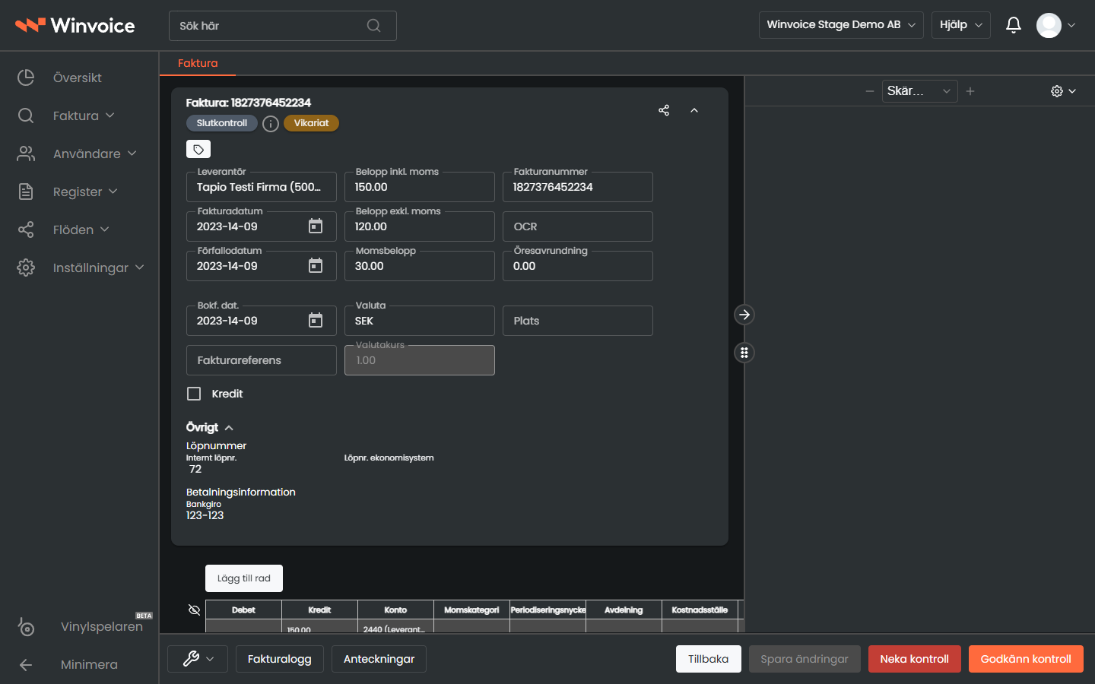
Task: Open viewer settings gear menu
Action: click(1063, 91)
